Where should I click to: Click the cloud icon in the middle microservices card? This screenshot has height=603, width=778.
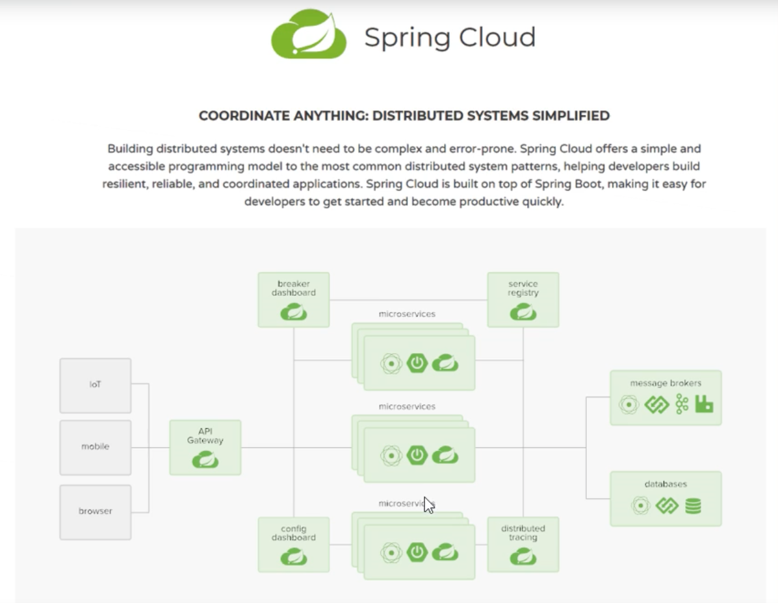tap(445, 455)
